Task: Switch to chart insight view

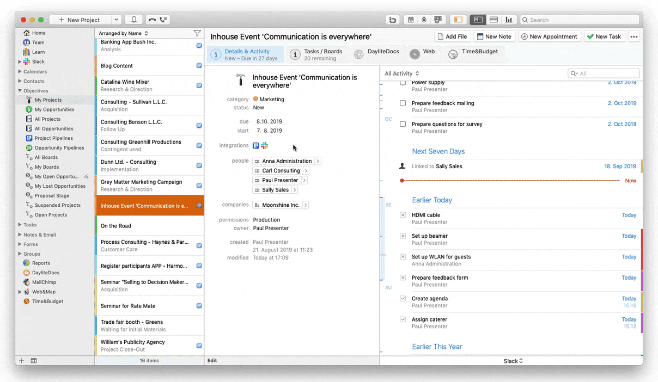Action: coord(509,20)
